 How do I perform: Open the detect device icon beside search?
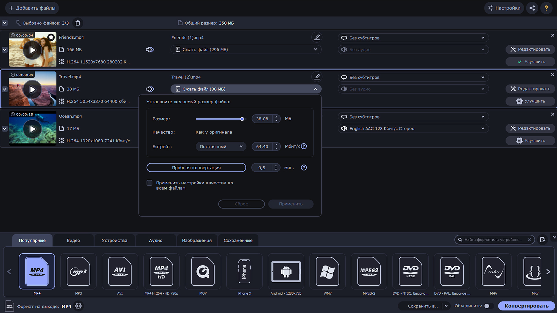(x=543, y=240)
